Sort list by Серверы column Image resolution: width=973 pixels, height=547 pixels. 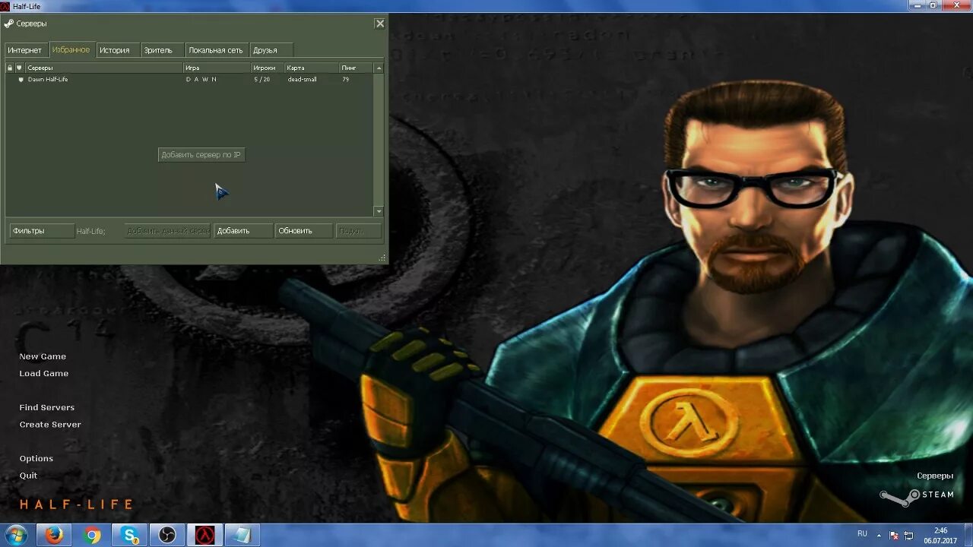104,68
